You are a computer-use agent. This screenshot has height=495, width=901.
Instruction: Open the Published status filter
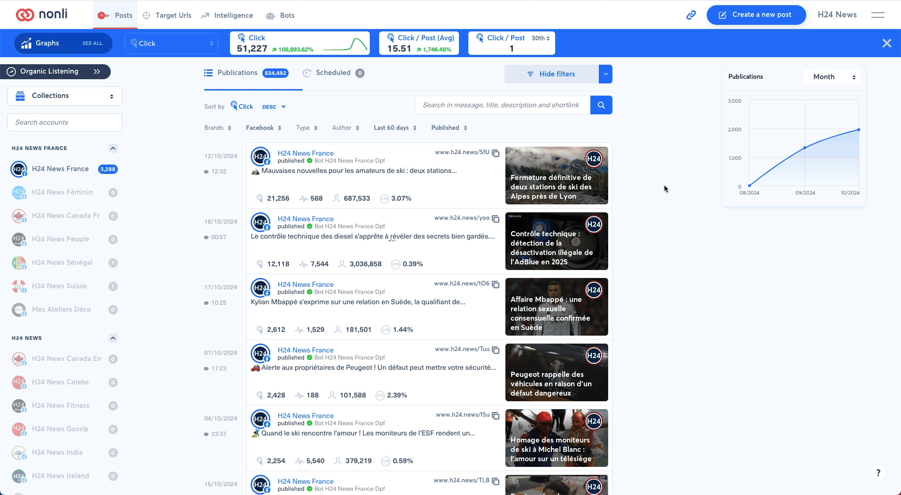point(449,127)
